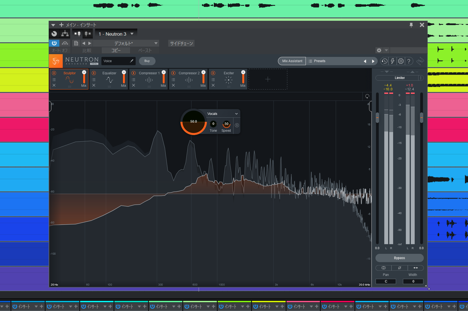Select the Exciter module burst icon
This screenshot has width=468, height=311.
(228, 80)
